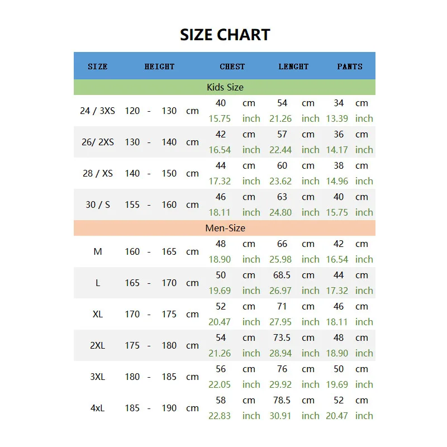Screen dimensions: 447x447
Task: Select the 29.92 length inch value
Action: [280, 384]
